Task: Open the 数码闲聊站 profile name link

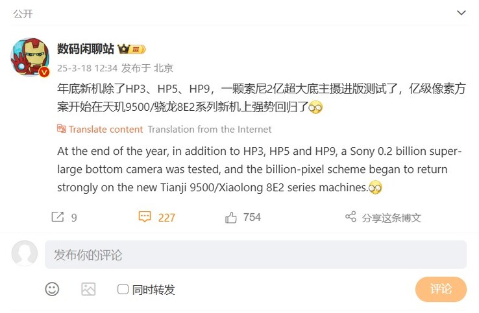Action: pyautogui.click(x=86, y=49)
